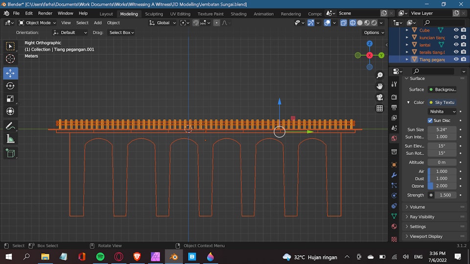470x264 pixels.
Task: Open the viewport View menu
Action: 66,23
